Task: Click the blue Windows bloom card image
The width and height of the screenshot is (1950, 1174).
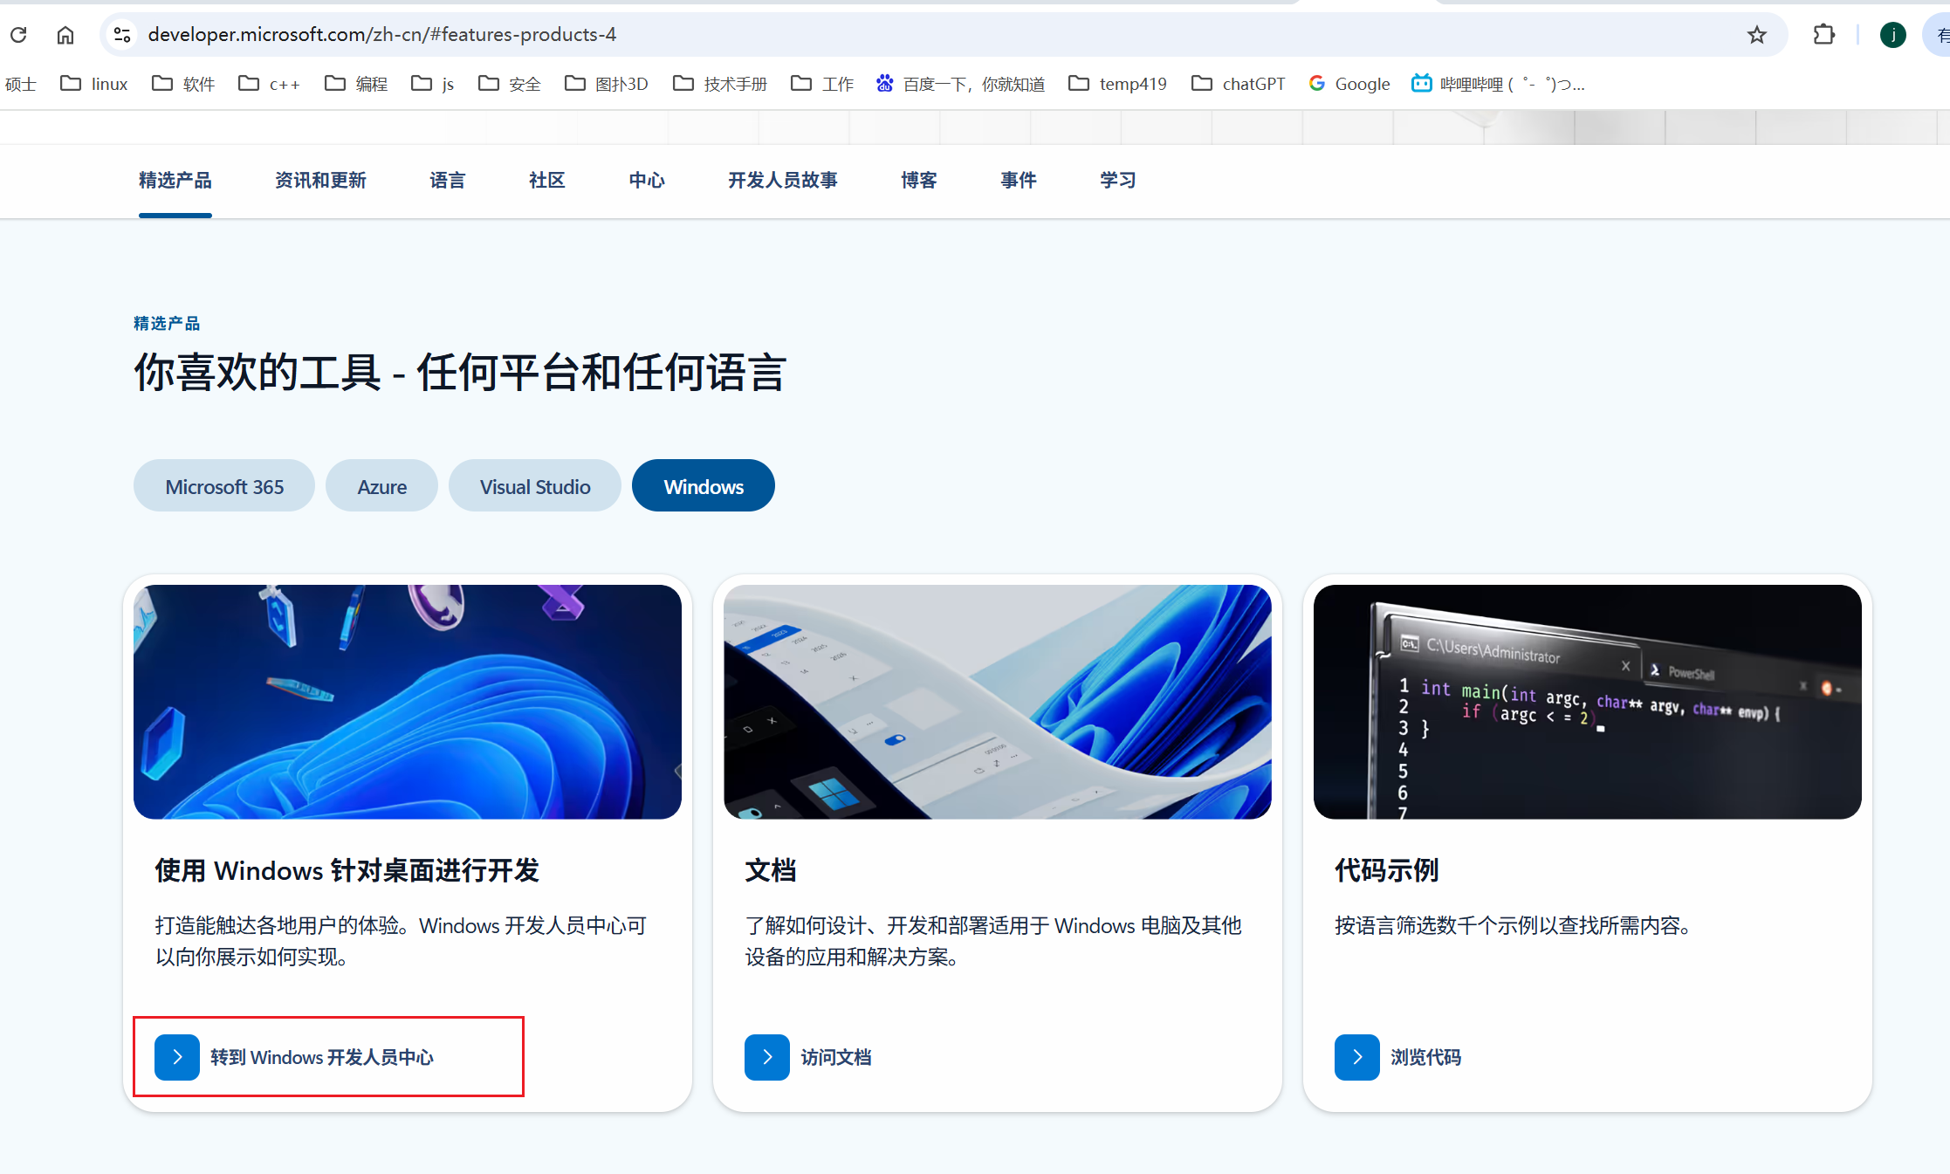Action: click(408, 702)
